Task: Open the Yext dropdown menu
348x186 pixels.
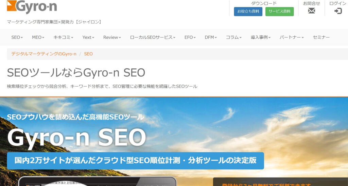Action: 88,37
